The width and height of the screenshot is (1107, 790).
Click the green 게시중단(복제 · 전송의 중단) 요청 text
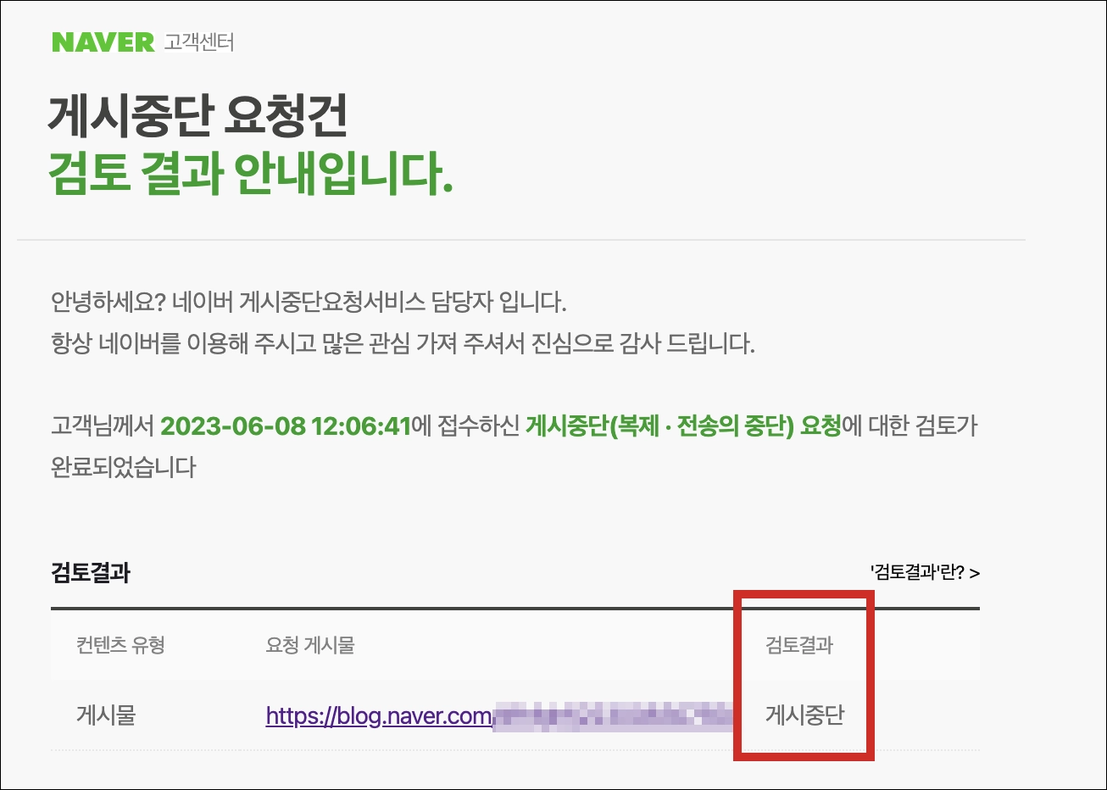click(683, 426)
